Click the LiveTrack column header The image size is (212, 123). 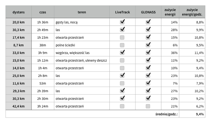point(122,12)
